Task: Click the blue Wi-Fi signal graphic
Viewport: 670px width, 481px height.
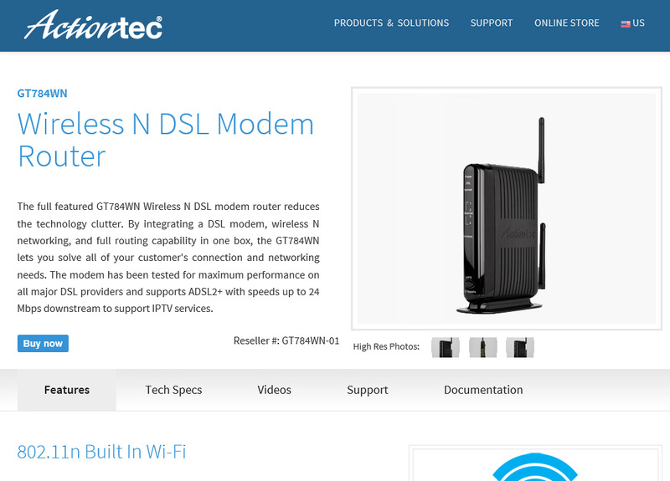Action: pos(535,467)
